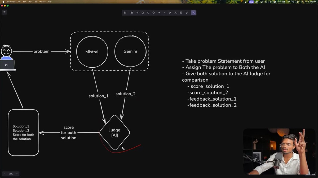
Task: Click the Wi-Fi status icon
Action: tap(289, 2)
